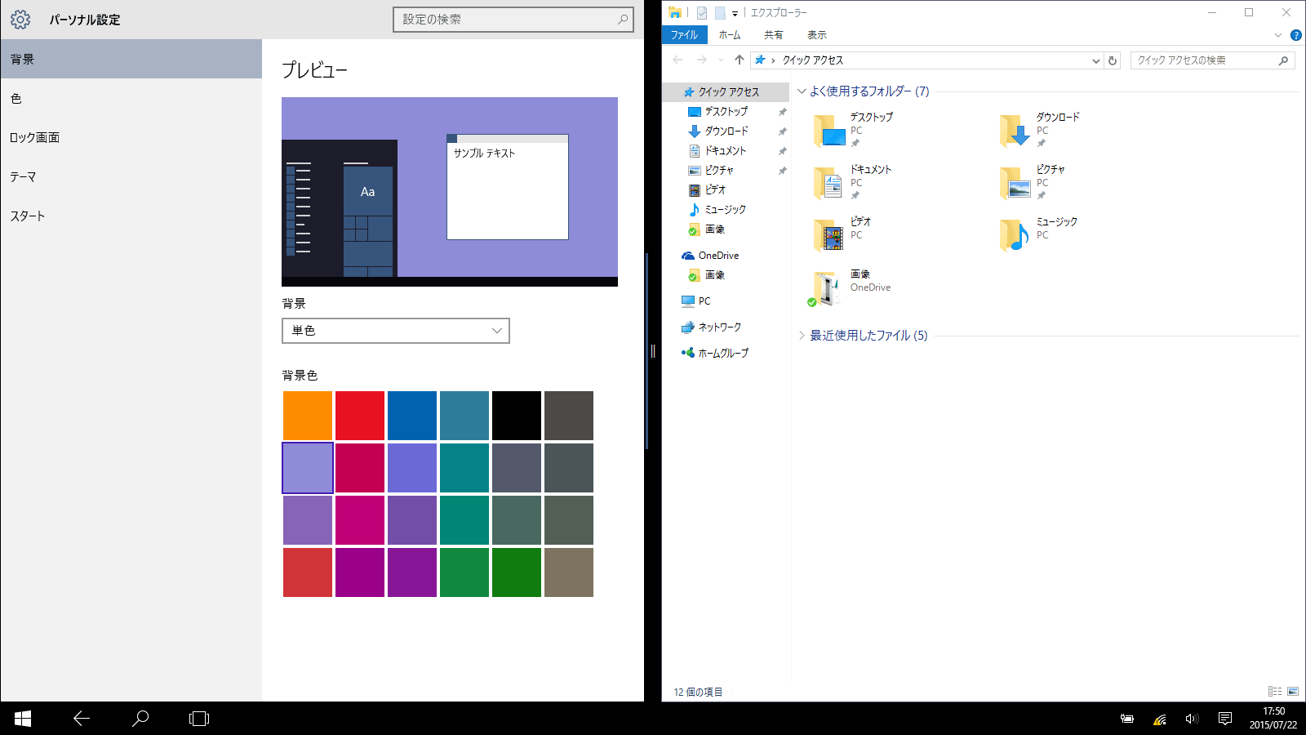Click the クイック アクセスの検索 field
1306x735 pixels.
(x=1213, y=60)
